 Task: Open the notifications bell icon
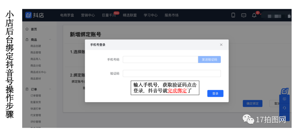pyautogui.click(x=254, y=15)
